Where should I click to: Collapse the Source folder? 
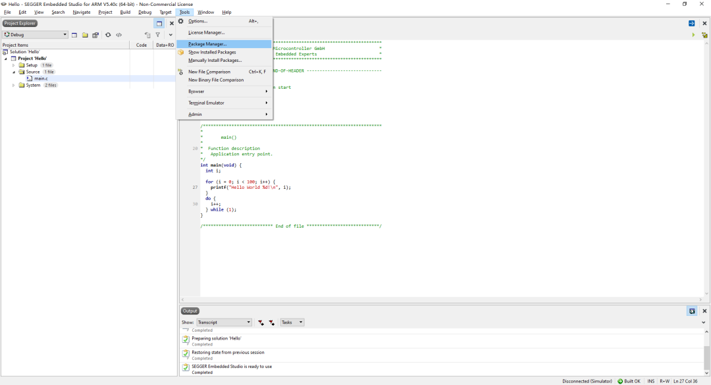tap(14, 72)
